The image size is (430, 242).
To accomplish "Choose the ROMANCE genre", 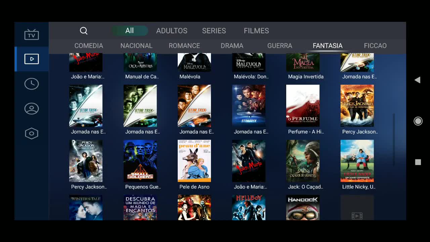I will click(184, 46).
